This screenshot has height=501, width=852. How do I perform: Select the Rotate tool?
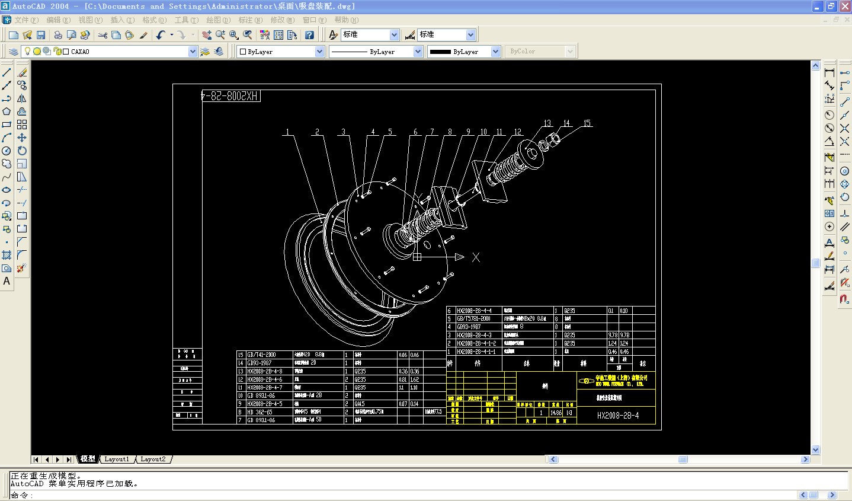click(22, 151)
